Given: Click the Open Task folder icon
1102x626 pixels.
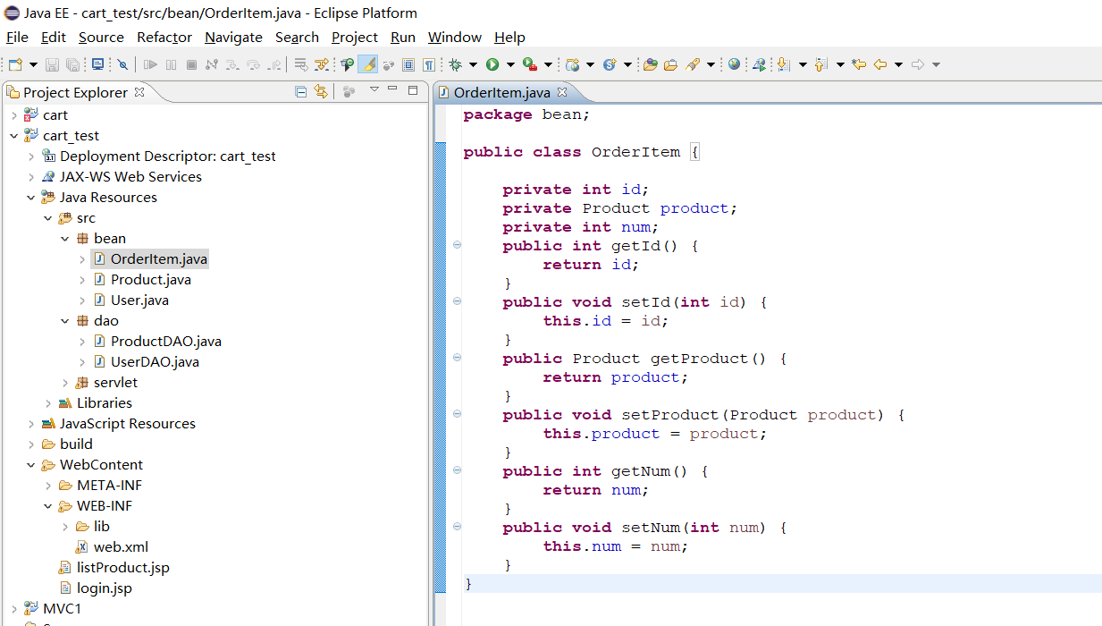Looking at the screenshot, I should pos(670,64).
